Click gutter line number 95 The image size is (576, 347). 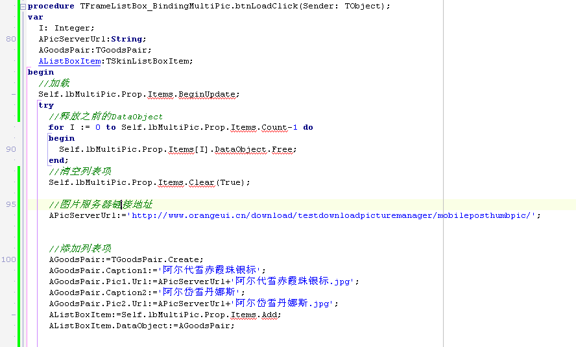[11, 204]
